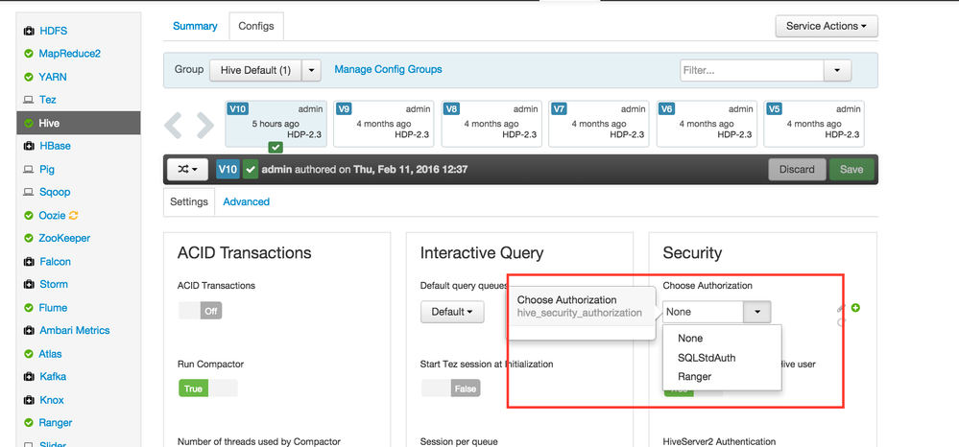This screenshot has height=447, width=959.
Task: Select the V9 config version card
Action: point(383,124)
